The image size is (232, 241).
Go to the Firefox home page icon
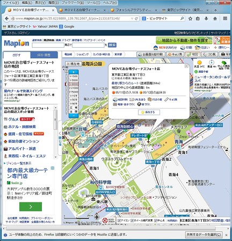click(x=215, y=18)
